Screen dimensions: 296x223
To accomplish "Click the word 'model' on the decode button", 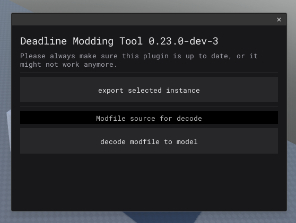I will pyautogui.click(x=187, y=142).
